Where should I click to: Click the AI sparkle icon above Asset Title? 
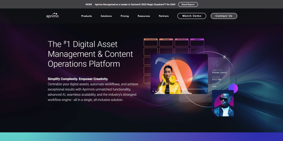point(215,63)
